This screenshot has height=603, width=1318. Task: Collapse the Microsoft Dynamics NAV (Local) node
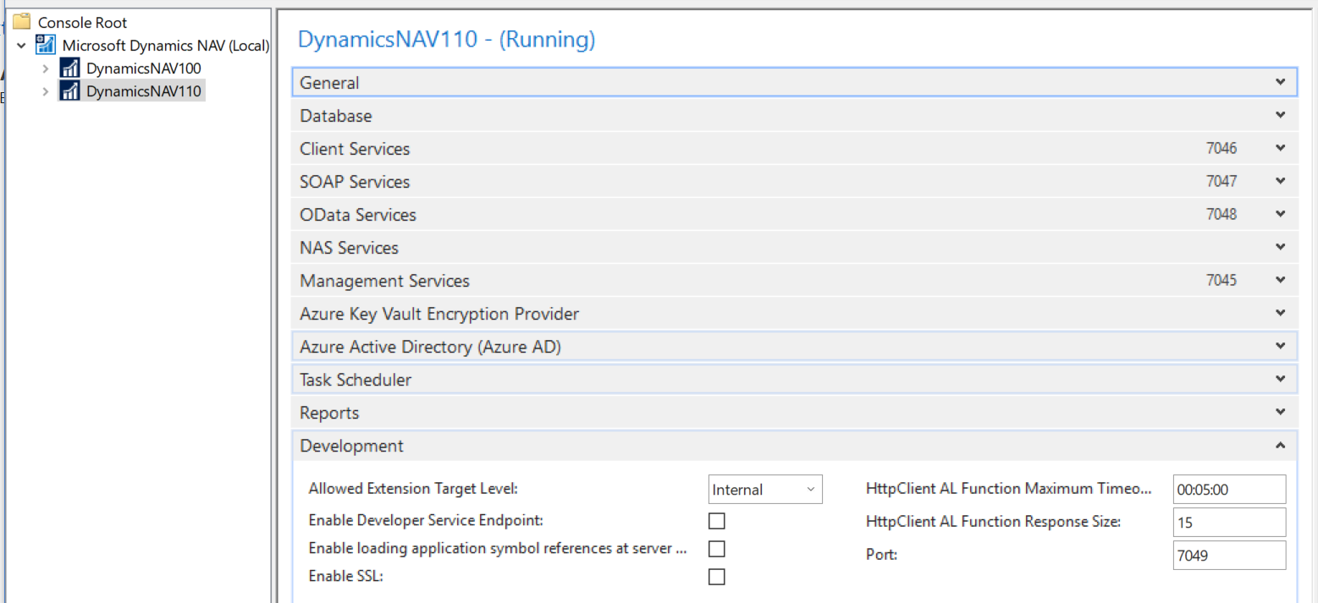click(21, 46)
